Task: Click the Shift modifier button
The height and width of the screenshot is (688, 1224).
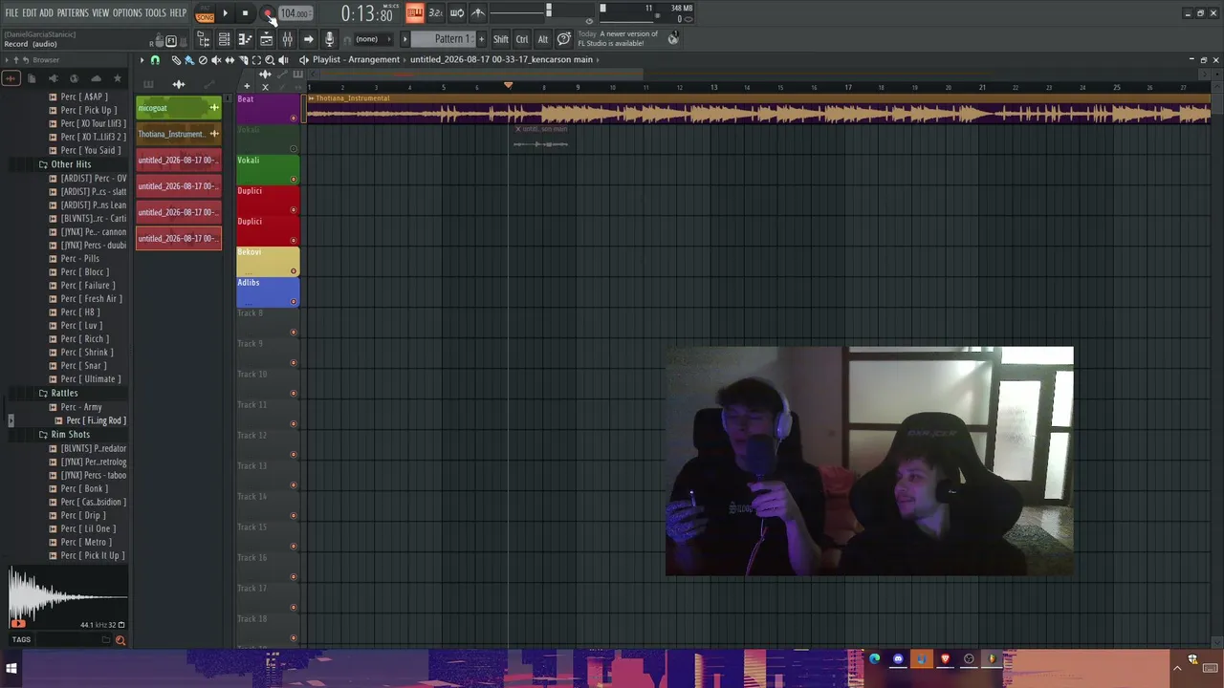Action: point(501,39)
